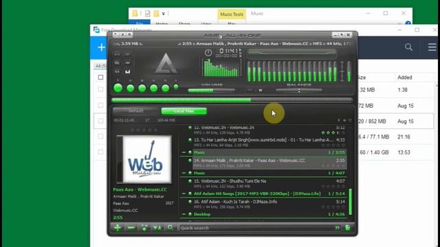Toggle the green dot of track 14 Paas Aao
Viewport: 440px width, 247px height.
pyautogui.click(x=190, y=161)
